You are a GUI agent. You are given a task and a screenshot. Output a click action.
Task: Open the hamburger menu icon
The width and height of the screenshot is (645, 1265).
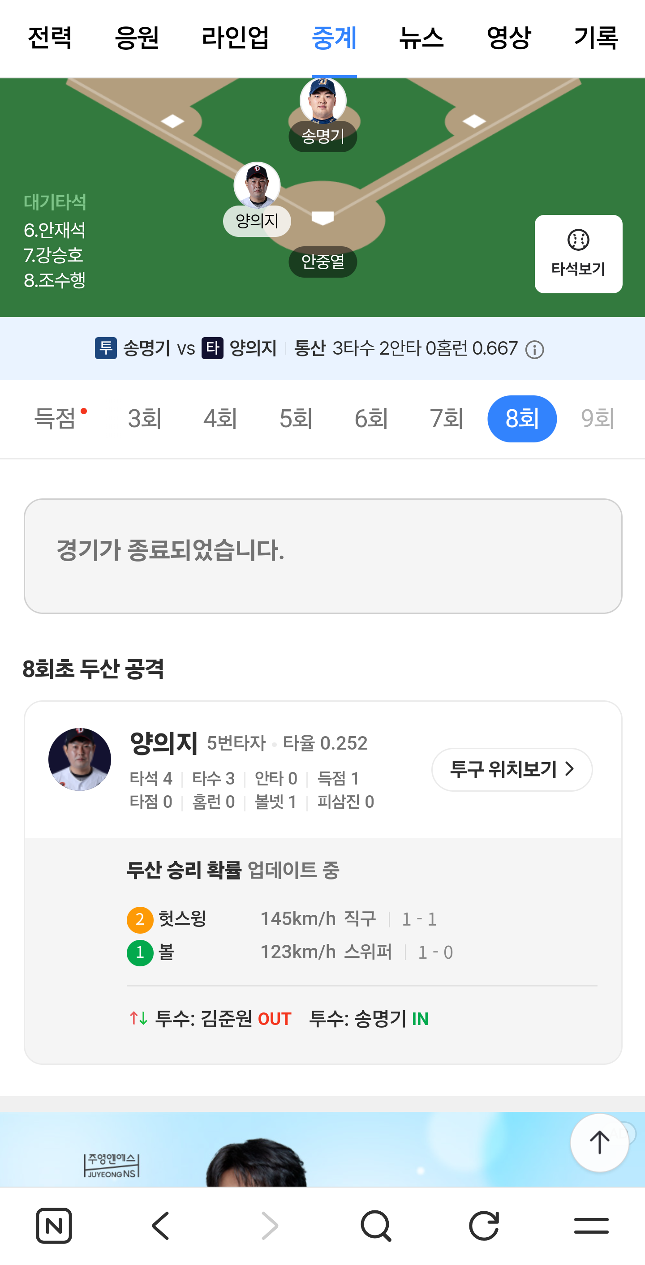(591, 1226)
